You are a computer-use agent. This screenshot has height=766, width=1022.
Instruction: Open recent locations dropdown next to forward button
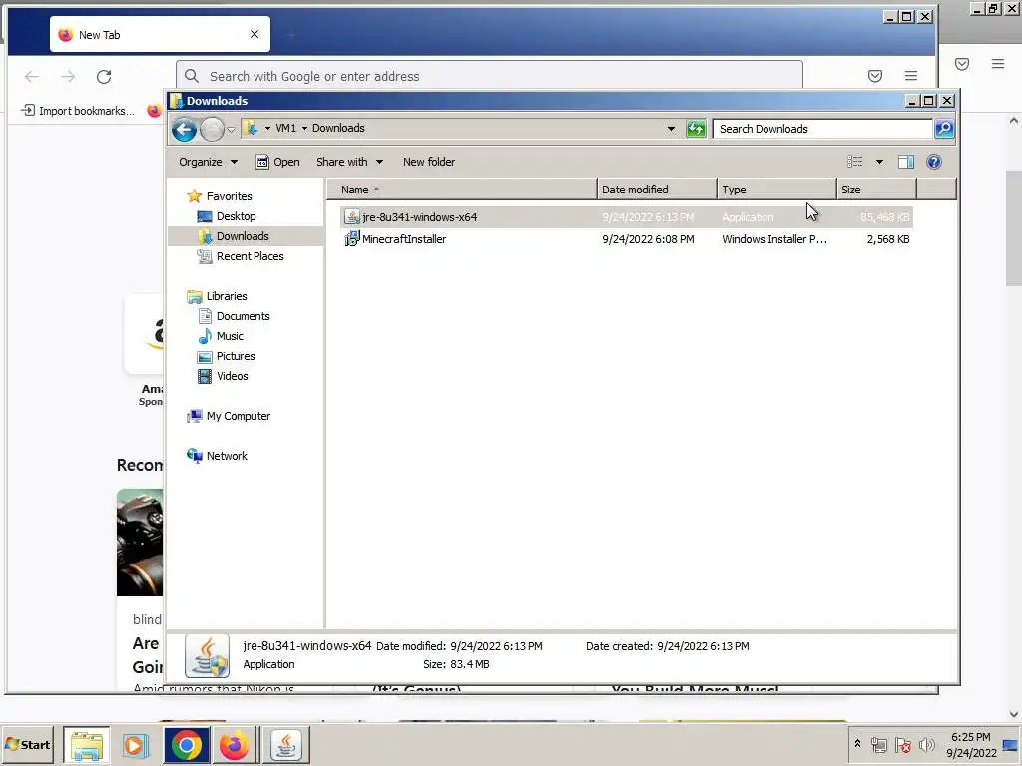(231, 130)
